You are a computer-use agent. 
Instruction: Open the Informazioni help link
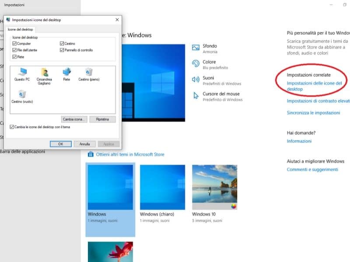299,141
